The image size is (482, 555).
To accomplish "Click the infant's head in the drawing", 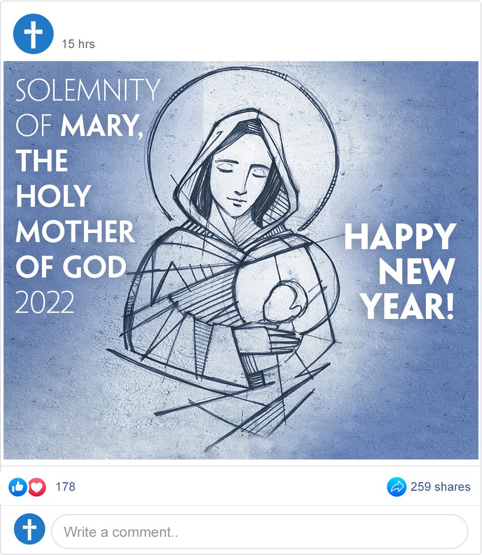I will point(280,301).
